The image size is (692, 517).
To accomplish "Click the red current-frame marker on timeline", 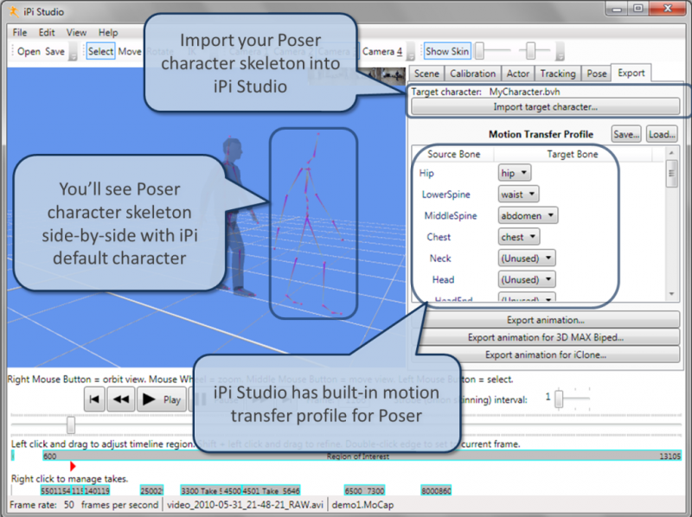I will [73, 466].
